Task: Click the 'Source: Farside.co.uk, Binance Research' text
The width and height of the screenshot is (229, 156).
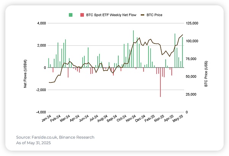Action: click(55, 137)
